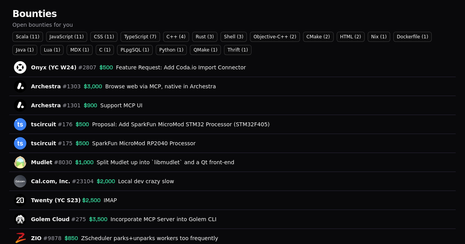Click the $3,500 Golem Cloud bounty amount

(98, 219)
